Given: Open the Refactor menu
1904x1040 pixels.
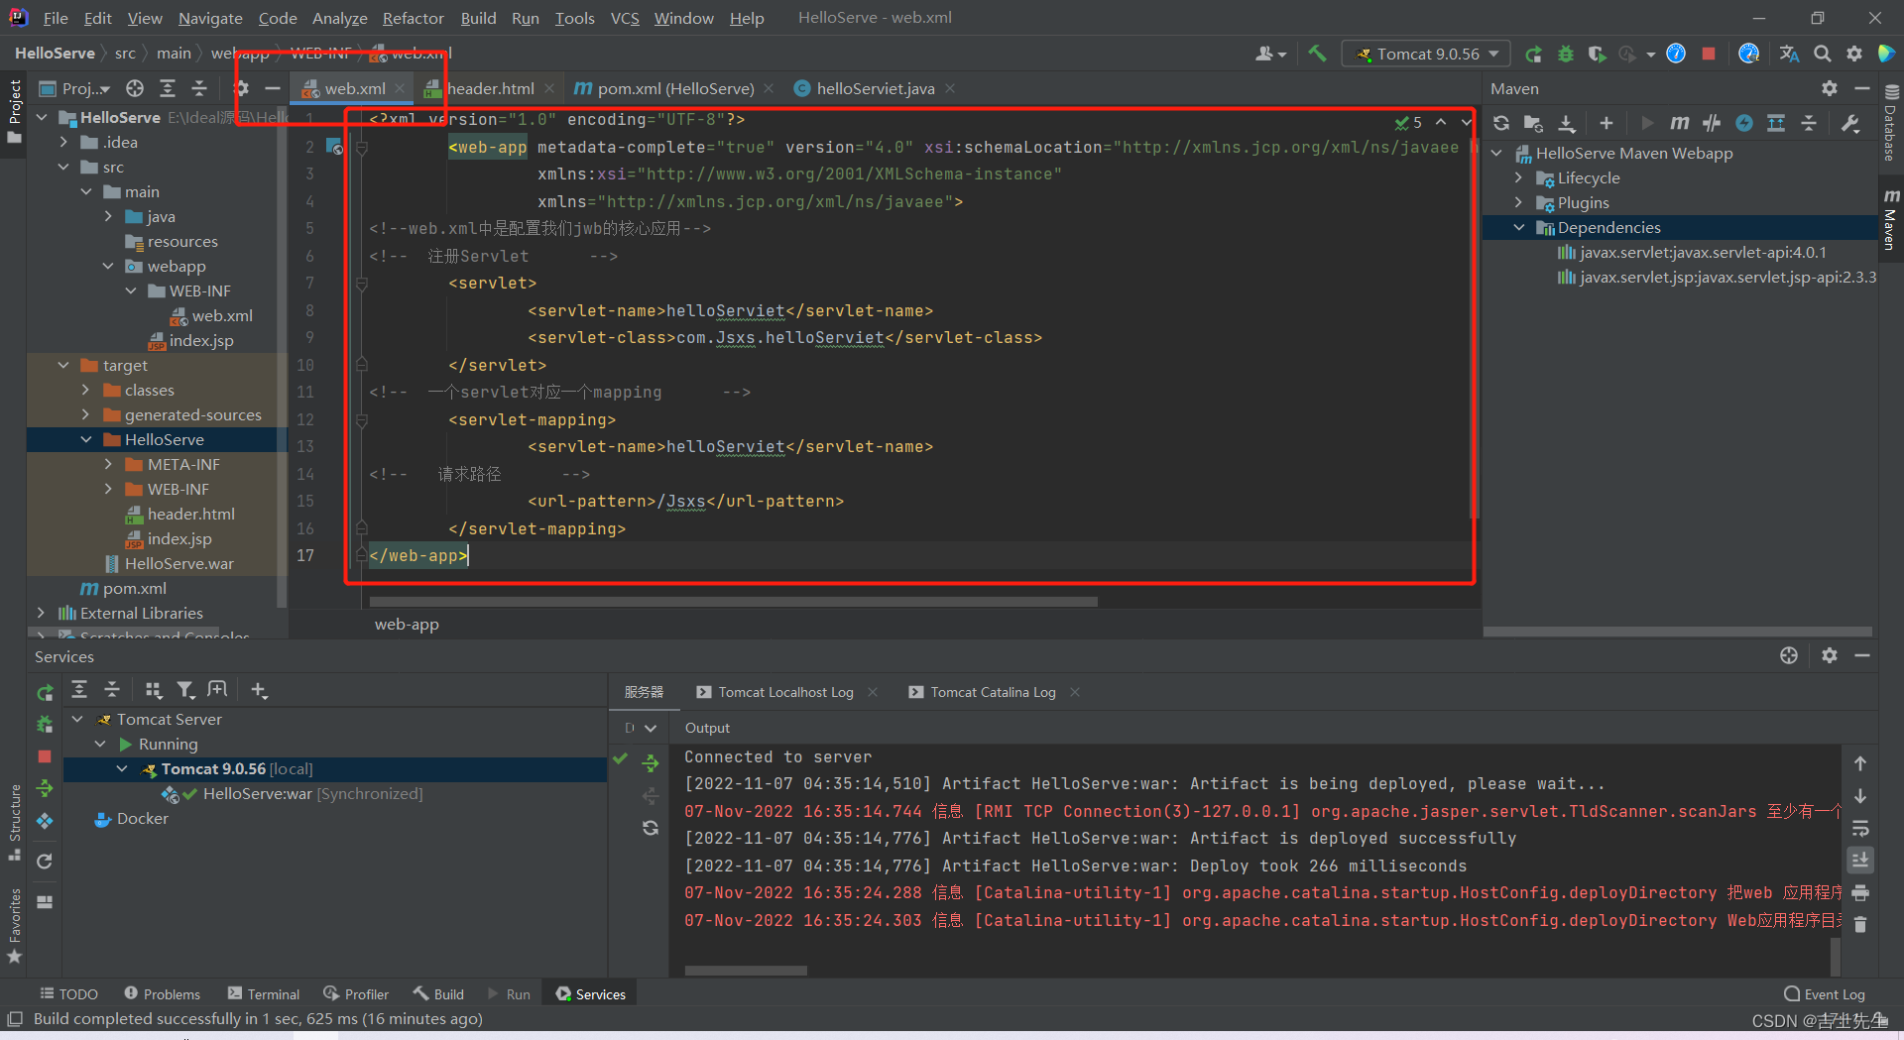Looking at the screenshot, I should point(413,18).
